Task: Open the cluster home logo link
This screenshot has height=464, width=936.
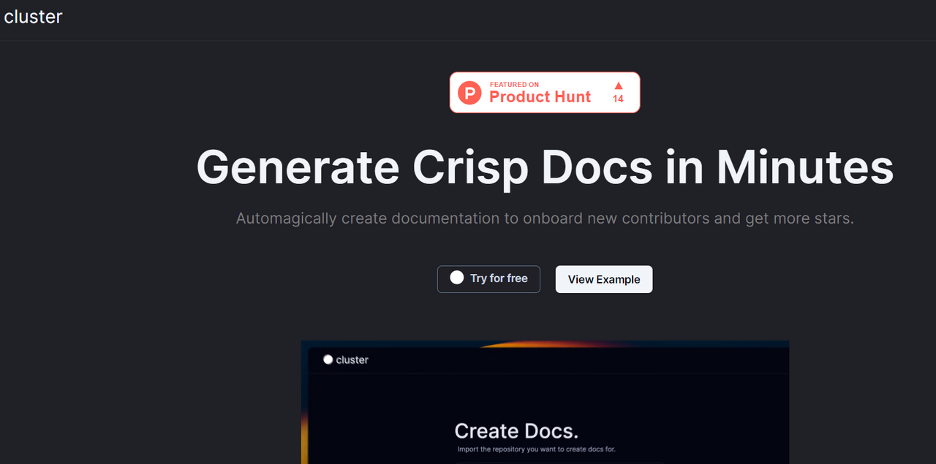Action: coord(33,17)
